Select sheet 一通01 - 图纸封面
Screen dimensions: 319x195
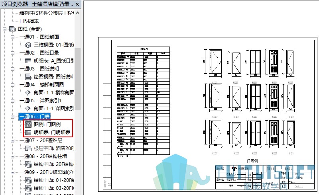click(x=39, y=37)
